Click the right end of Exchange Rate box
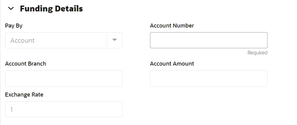The width and height of the screenshot is (297, 125). coord(119,109)
